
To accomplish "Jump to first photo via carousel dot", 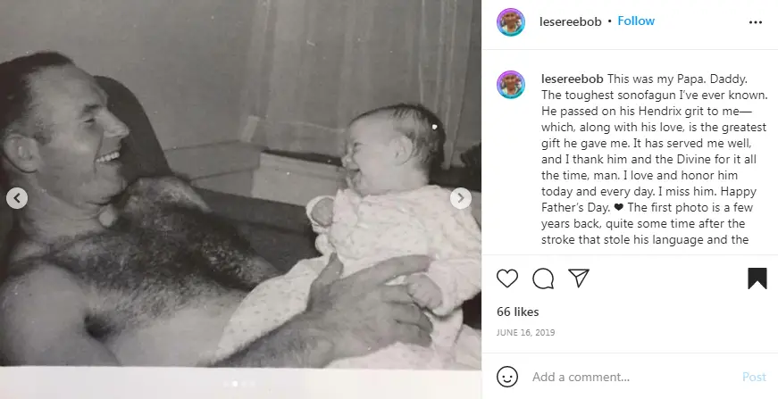I will pos(226,384).
